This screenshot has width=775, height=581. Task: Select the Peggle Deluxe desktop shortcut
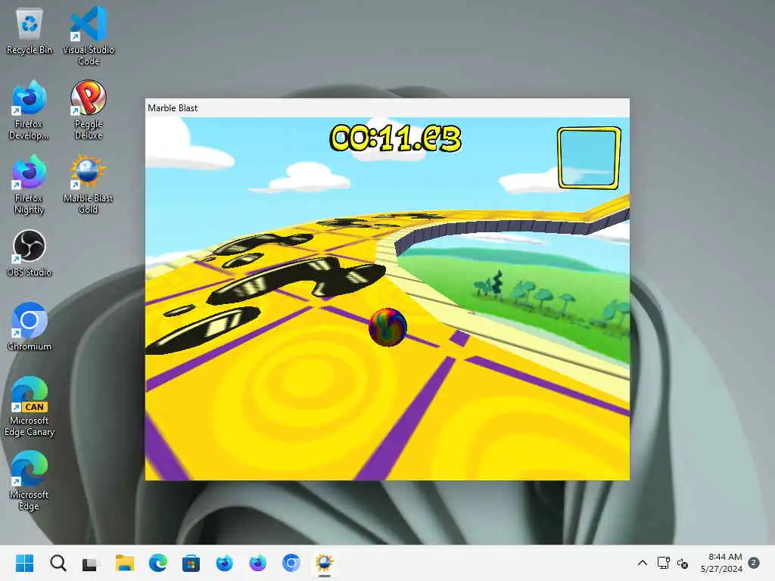[x=89, y=110]
